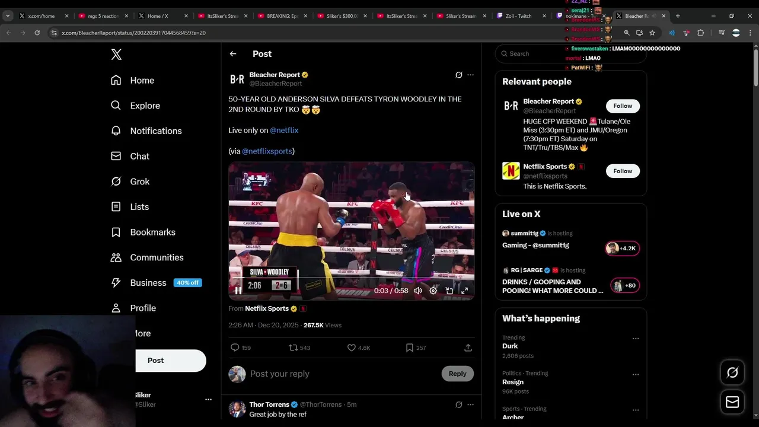This screenshot has height=427, width=759.
Task: Open account menu dots next to Sliker
Action: pos(208,400)
